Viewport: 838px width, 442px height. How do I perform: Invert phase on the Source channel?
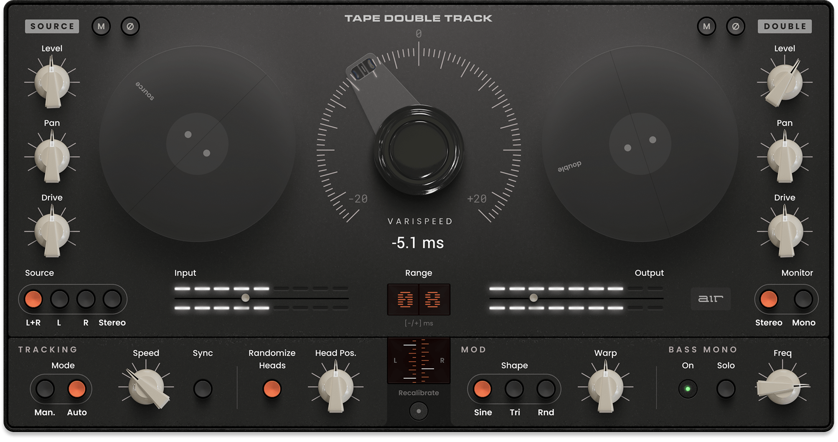(130, 27)
